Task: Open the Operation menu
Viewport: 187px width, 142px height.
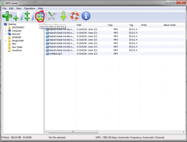Action: click(x=30, y=8)
